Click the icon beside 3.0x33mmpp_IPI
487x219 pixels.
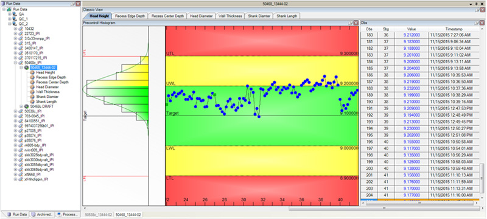pyautogui.click(x=21, y=38)
